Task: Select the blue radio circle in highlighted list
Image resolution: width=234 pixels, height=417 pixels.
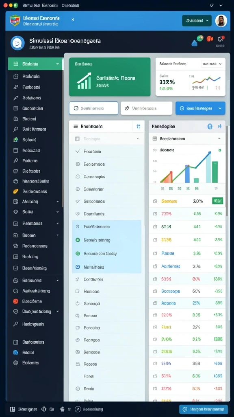Action: click(78, 267)
